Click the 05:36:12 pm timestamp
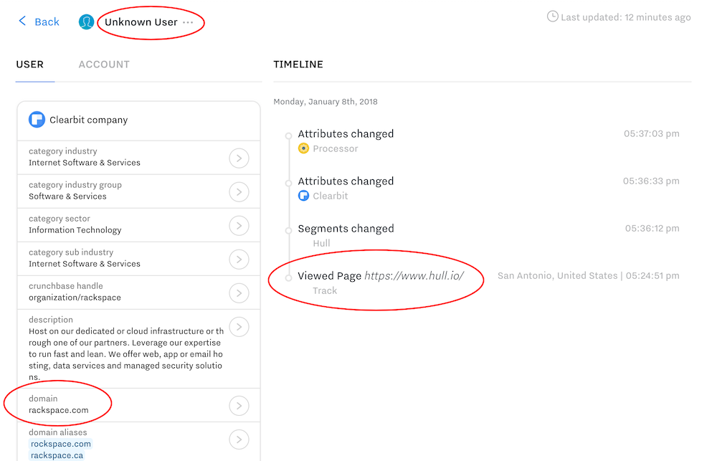This screenshot has width=717, height=461. tap(652, 228)
